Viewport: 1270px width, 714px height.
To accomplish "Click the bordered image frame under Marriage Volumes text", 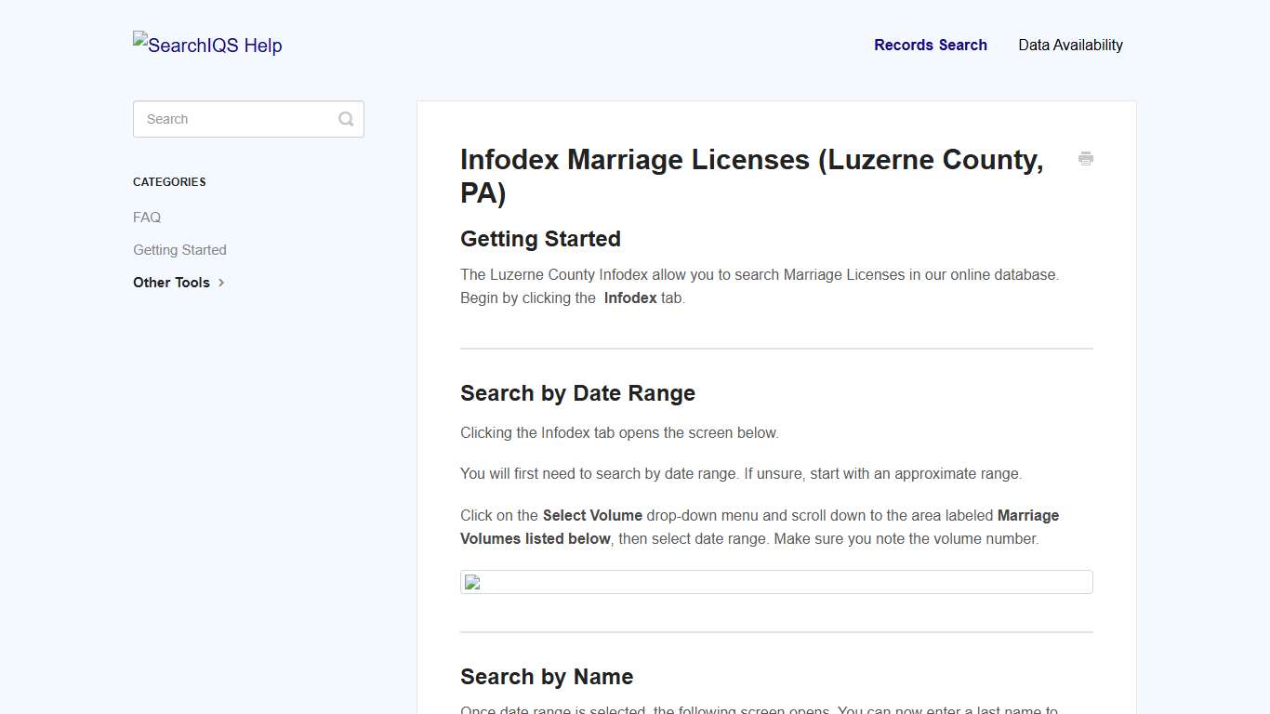I will pyautogui.click(x=776, y=581).
